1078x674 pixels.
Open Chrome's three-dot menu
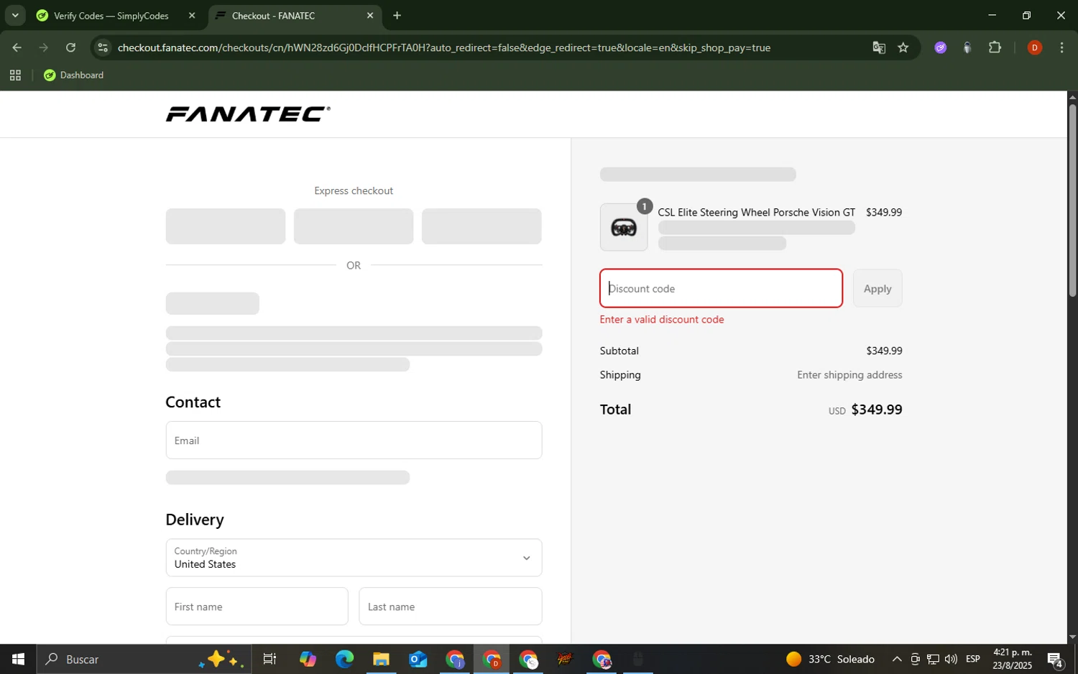coord(1061,47)
